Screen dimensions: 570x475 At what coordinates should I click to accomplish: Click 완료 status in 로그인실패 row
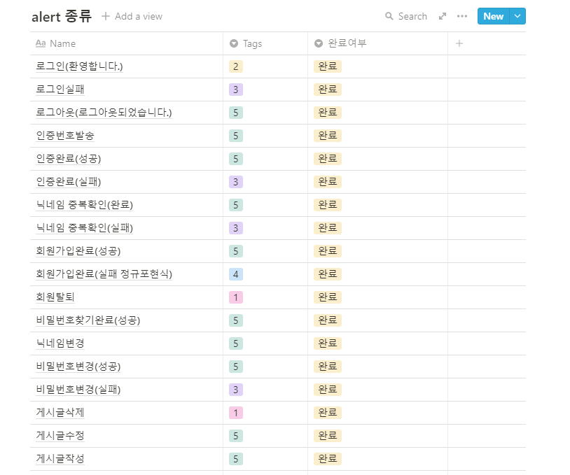(328, 90)
